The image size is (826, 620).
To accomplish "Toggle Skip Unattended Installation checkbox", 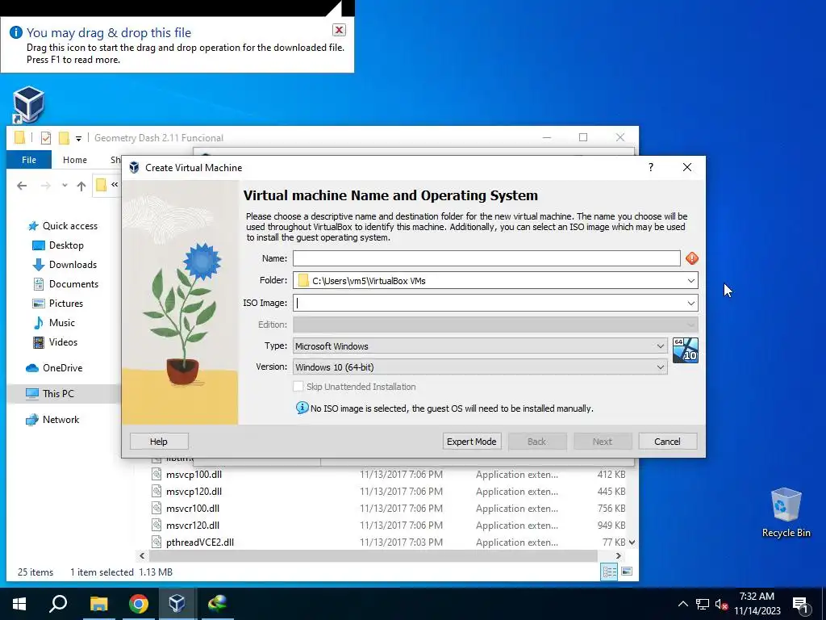I will (298, 387).
